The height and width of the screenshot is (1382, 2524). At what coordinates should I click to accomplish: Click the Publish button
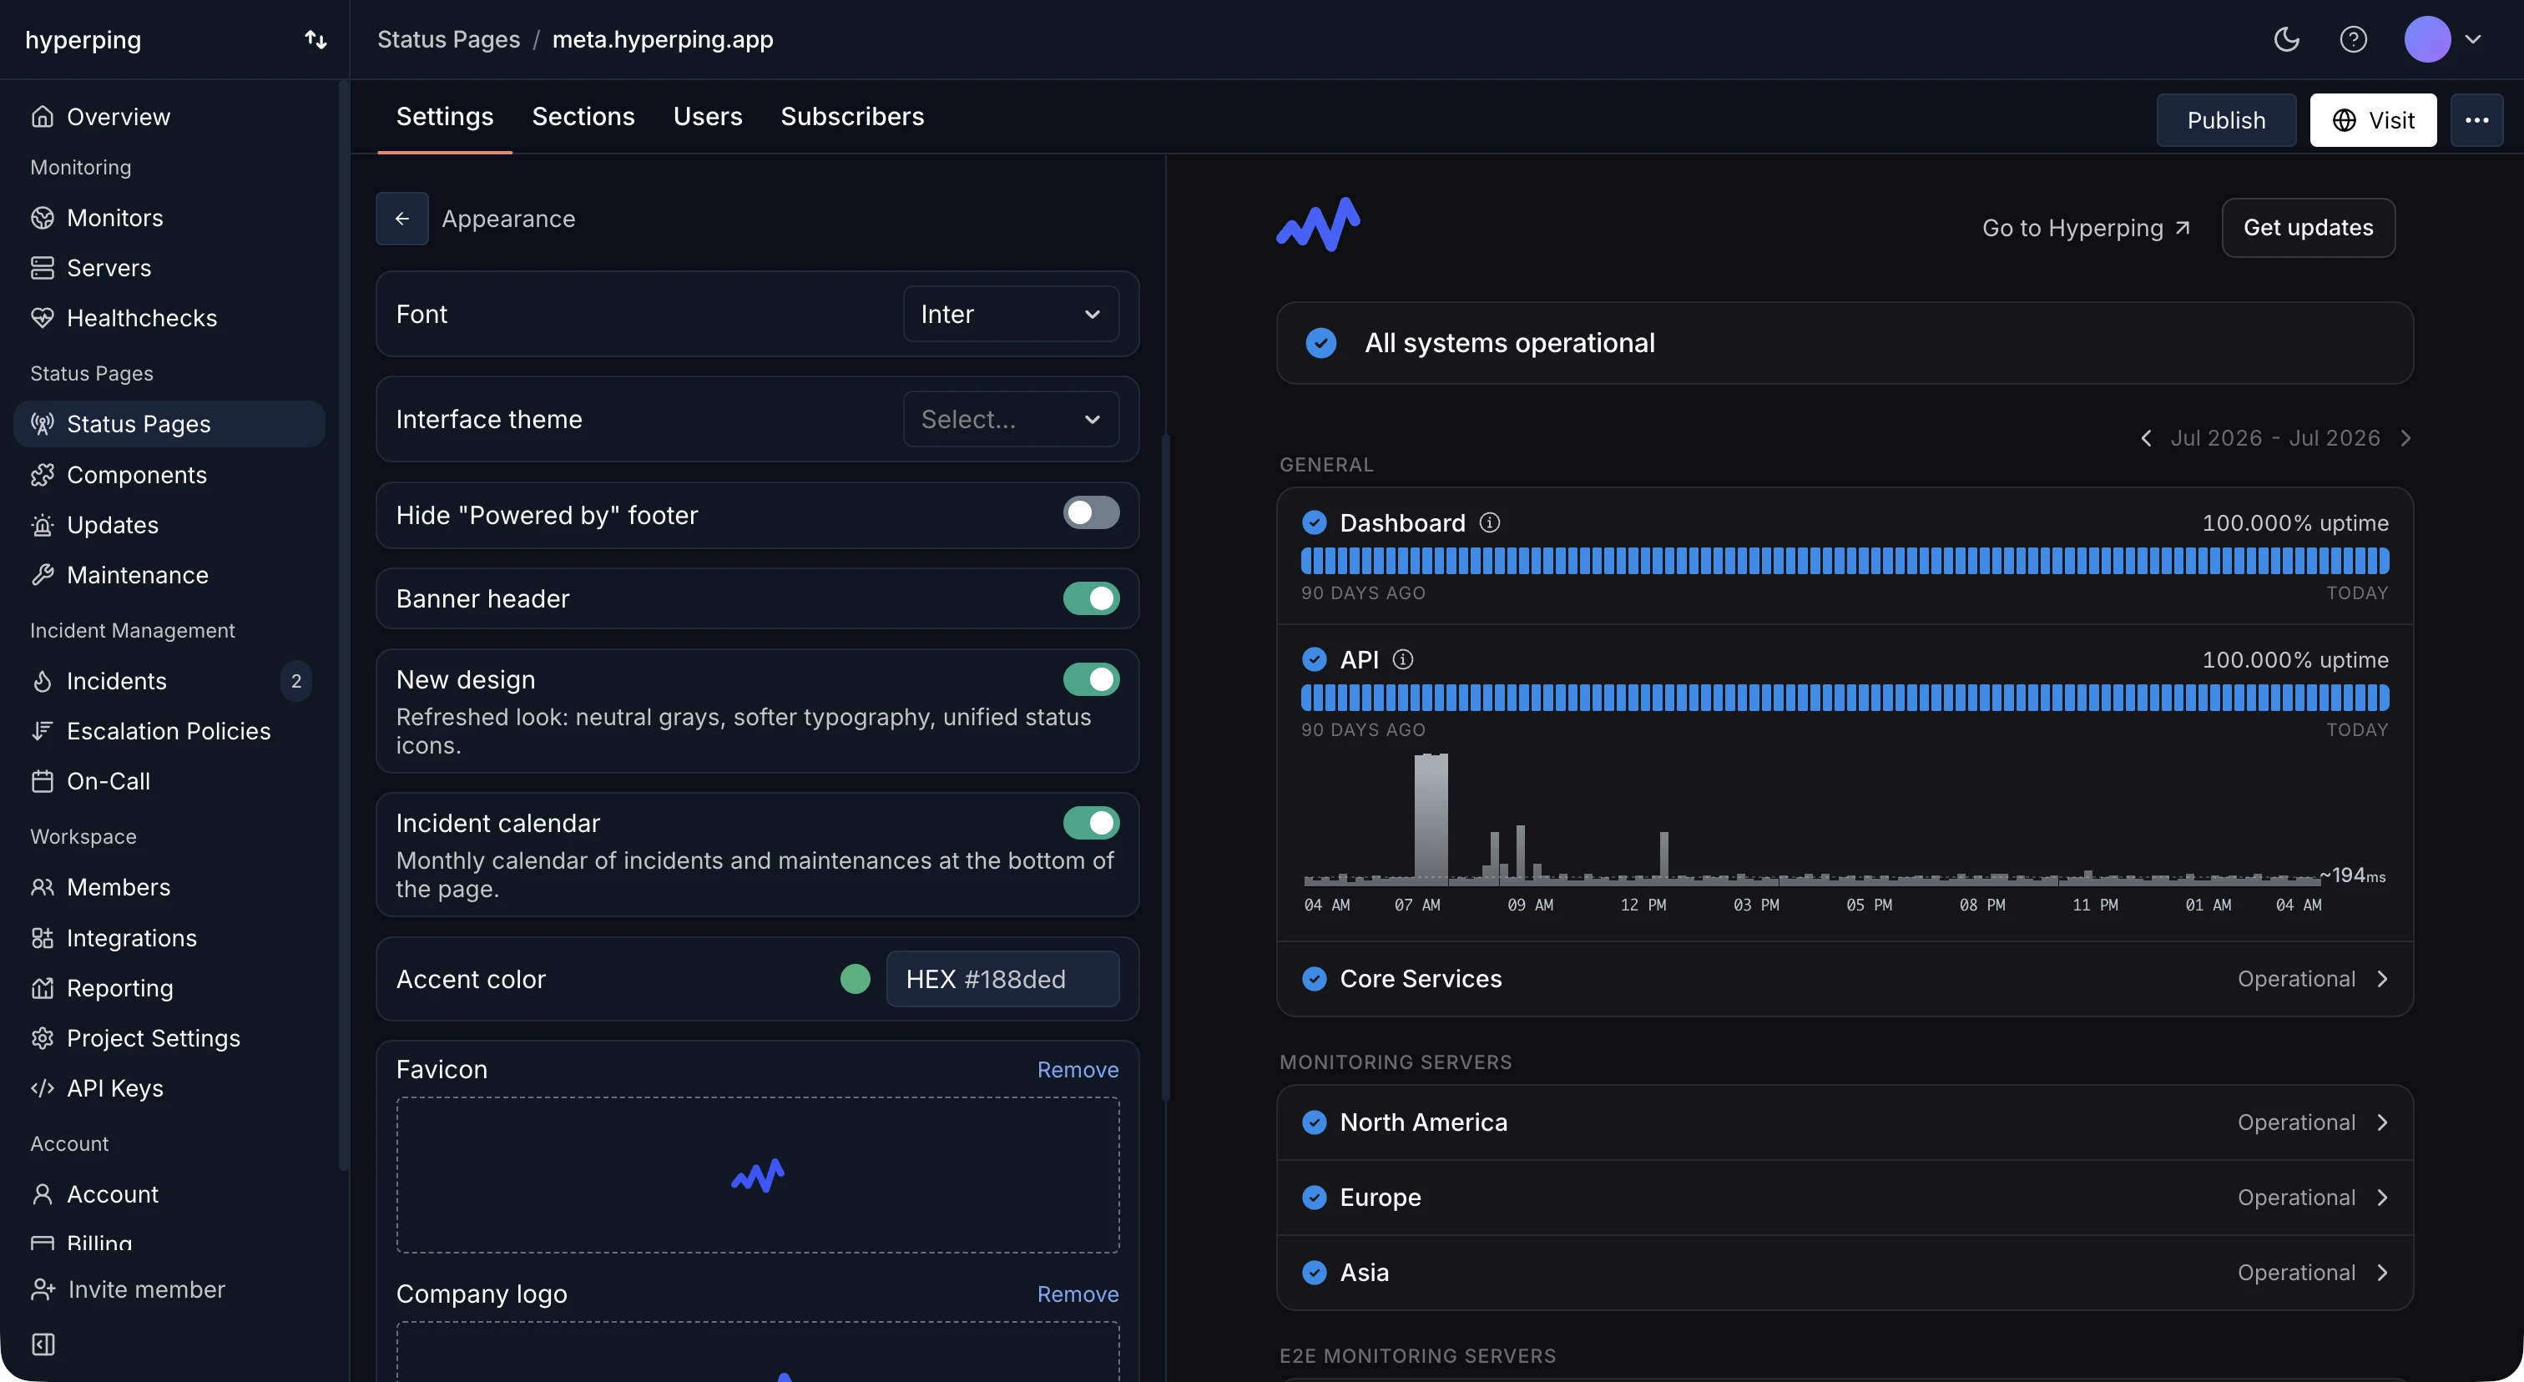2226,119
